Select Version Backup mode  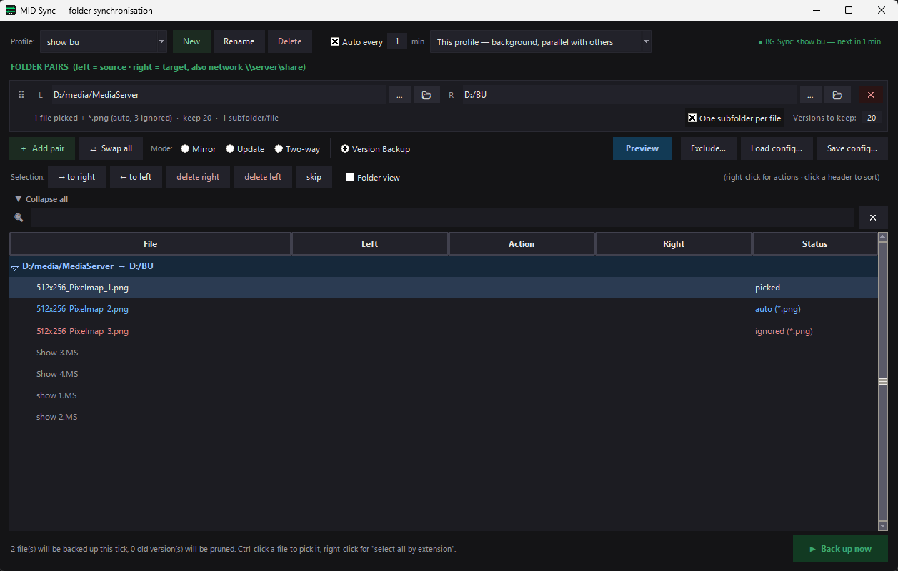pyautogui.click(x=345, y=149)
